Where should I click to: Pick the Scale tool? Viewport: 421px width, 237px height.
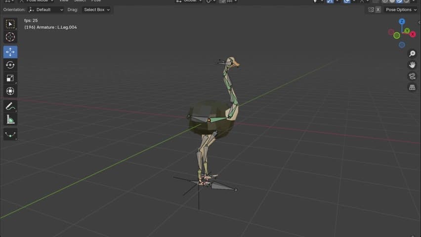tap(10, 78)
